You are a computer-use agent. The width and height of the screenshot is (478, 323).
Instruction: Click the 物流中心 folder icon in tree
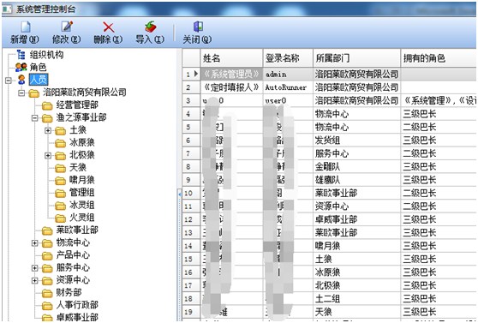click(47, 243)
